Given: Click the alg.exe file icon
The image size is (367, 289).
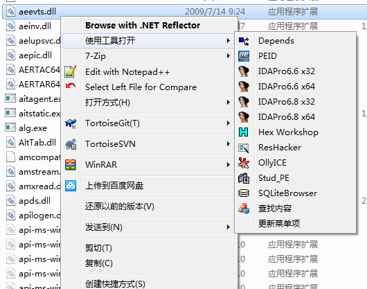Looking at the screenshot, I should coord(10,128).
